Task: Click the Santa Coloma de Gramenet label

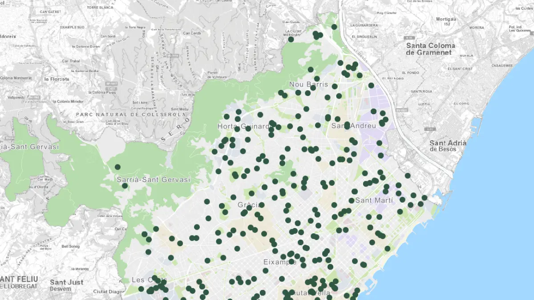Action: click(x=430, y=49)
